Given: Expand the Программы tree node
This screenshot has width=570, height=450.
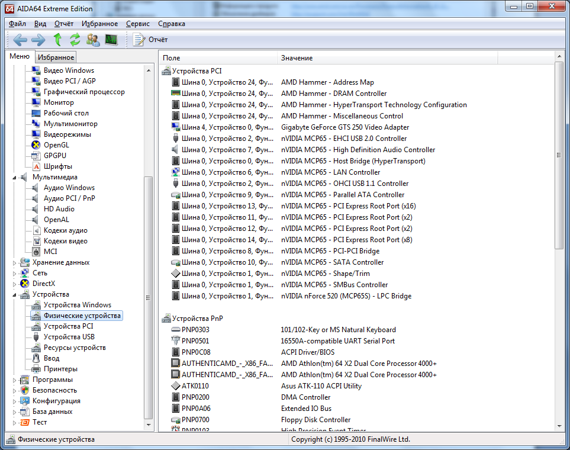Looking at the screenshot, I should (14, 380).
